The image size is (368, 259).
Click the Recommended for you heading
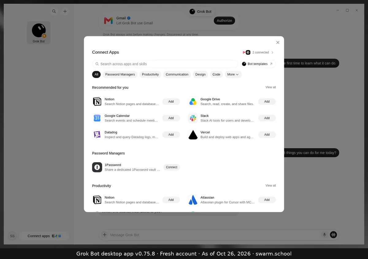pos(110,88)
